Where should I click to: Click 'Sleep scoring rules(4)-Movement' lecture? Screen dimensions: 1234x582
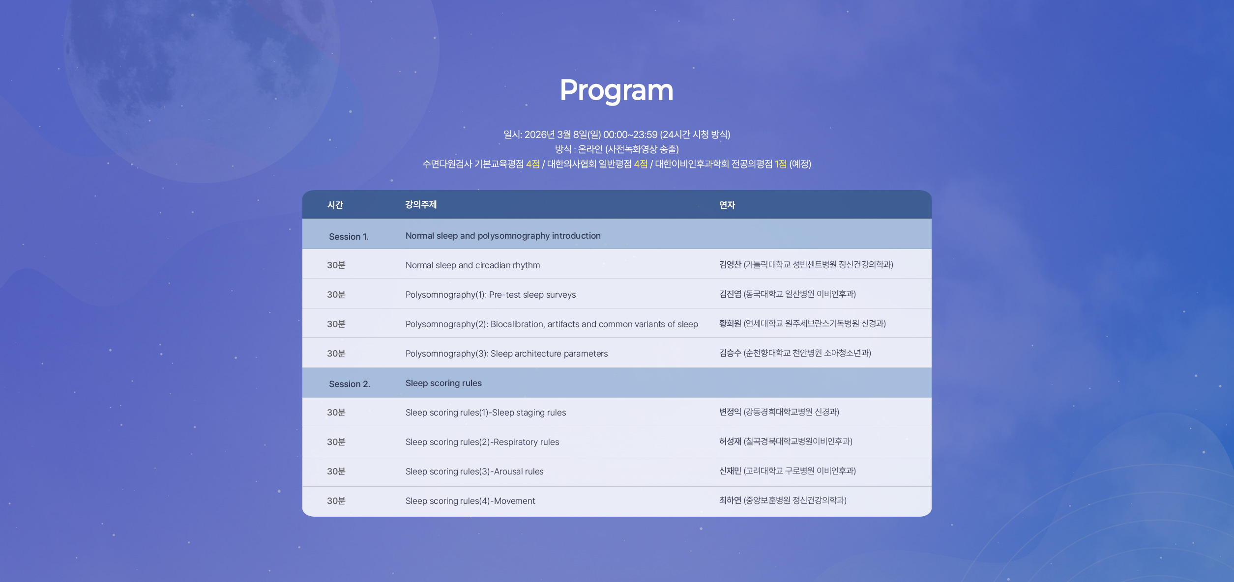point(470,501)
